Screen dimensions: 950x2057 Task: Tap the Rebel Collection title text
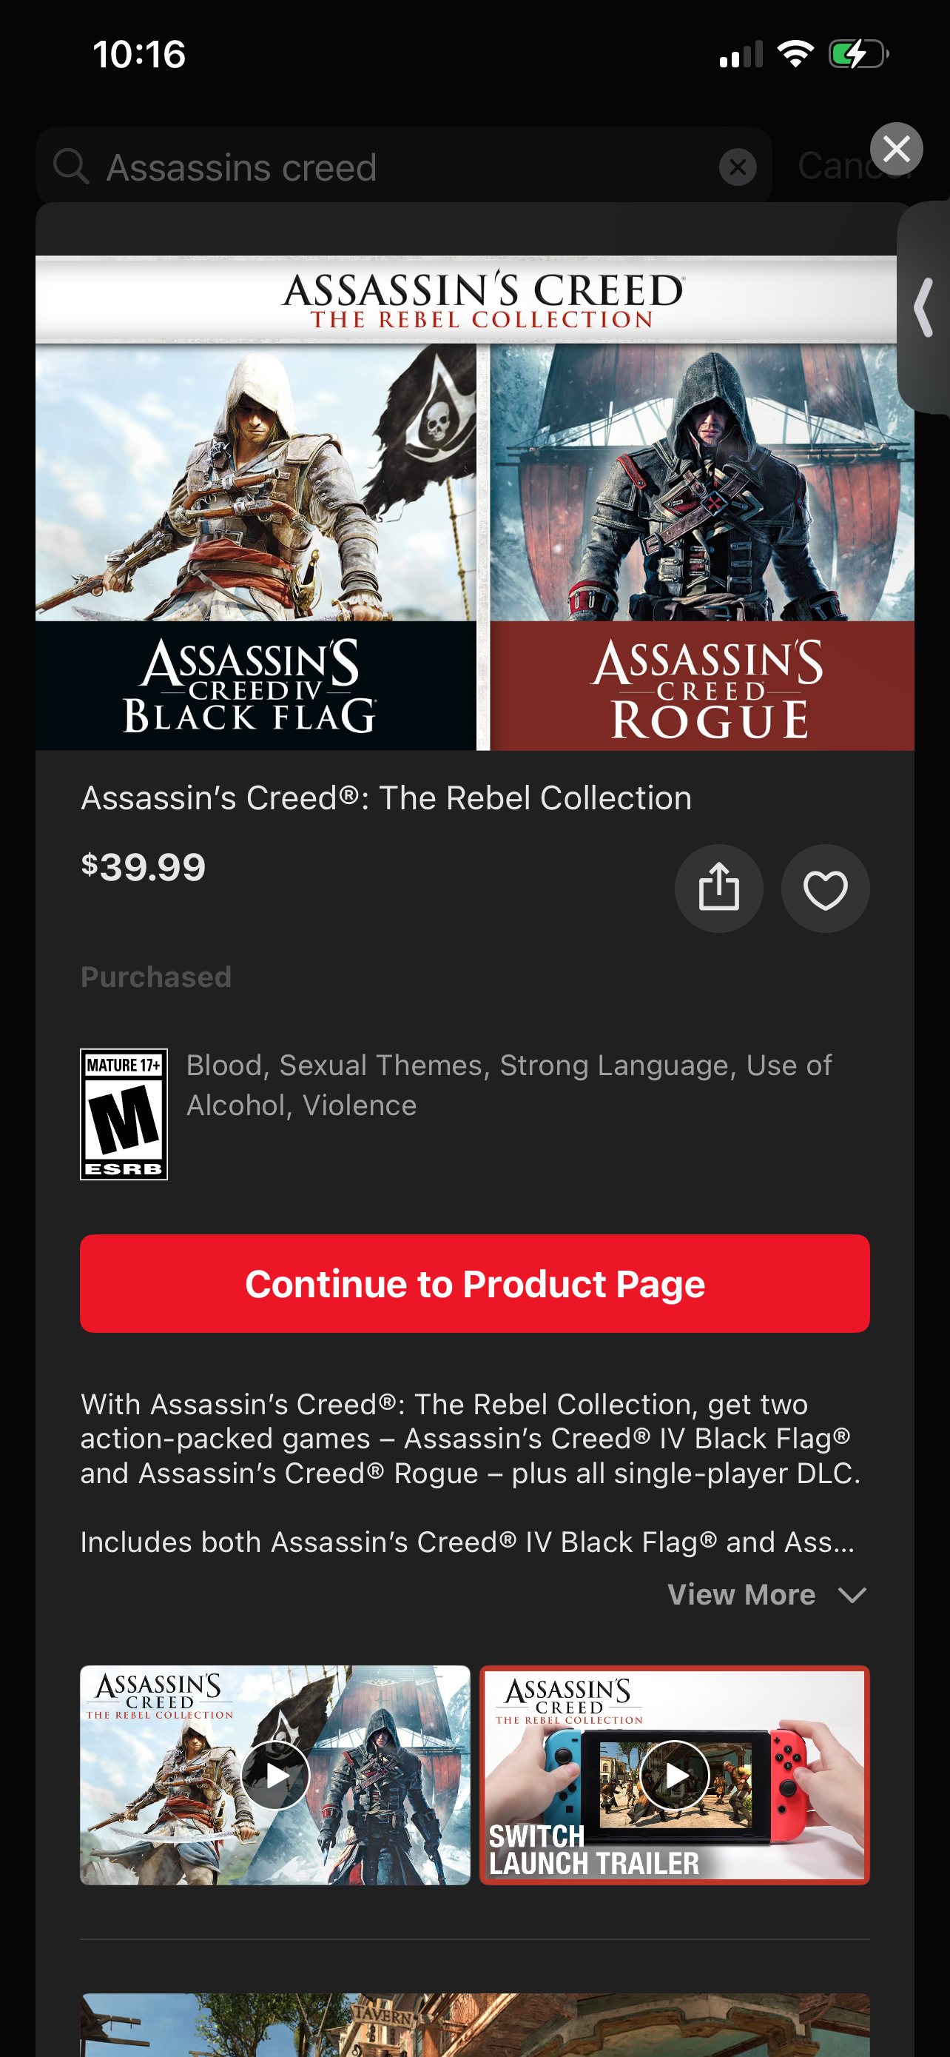pyautogui.click(x=386, y=797)
